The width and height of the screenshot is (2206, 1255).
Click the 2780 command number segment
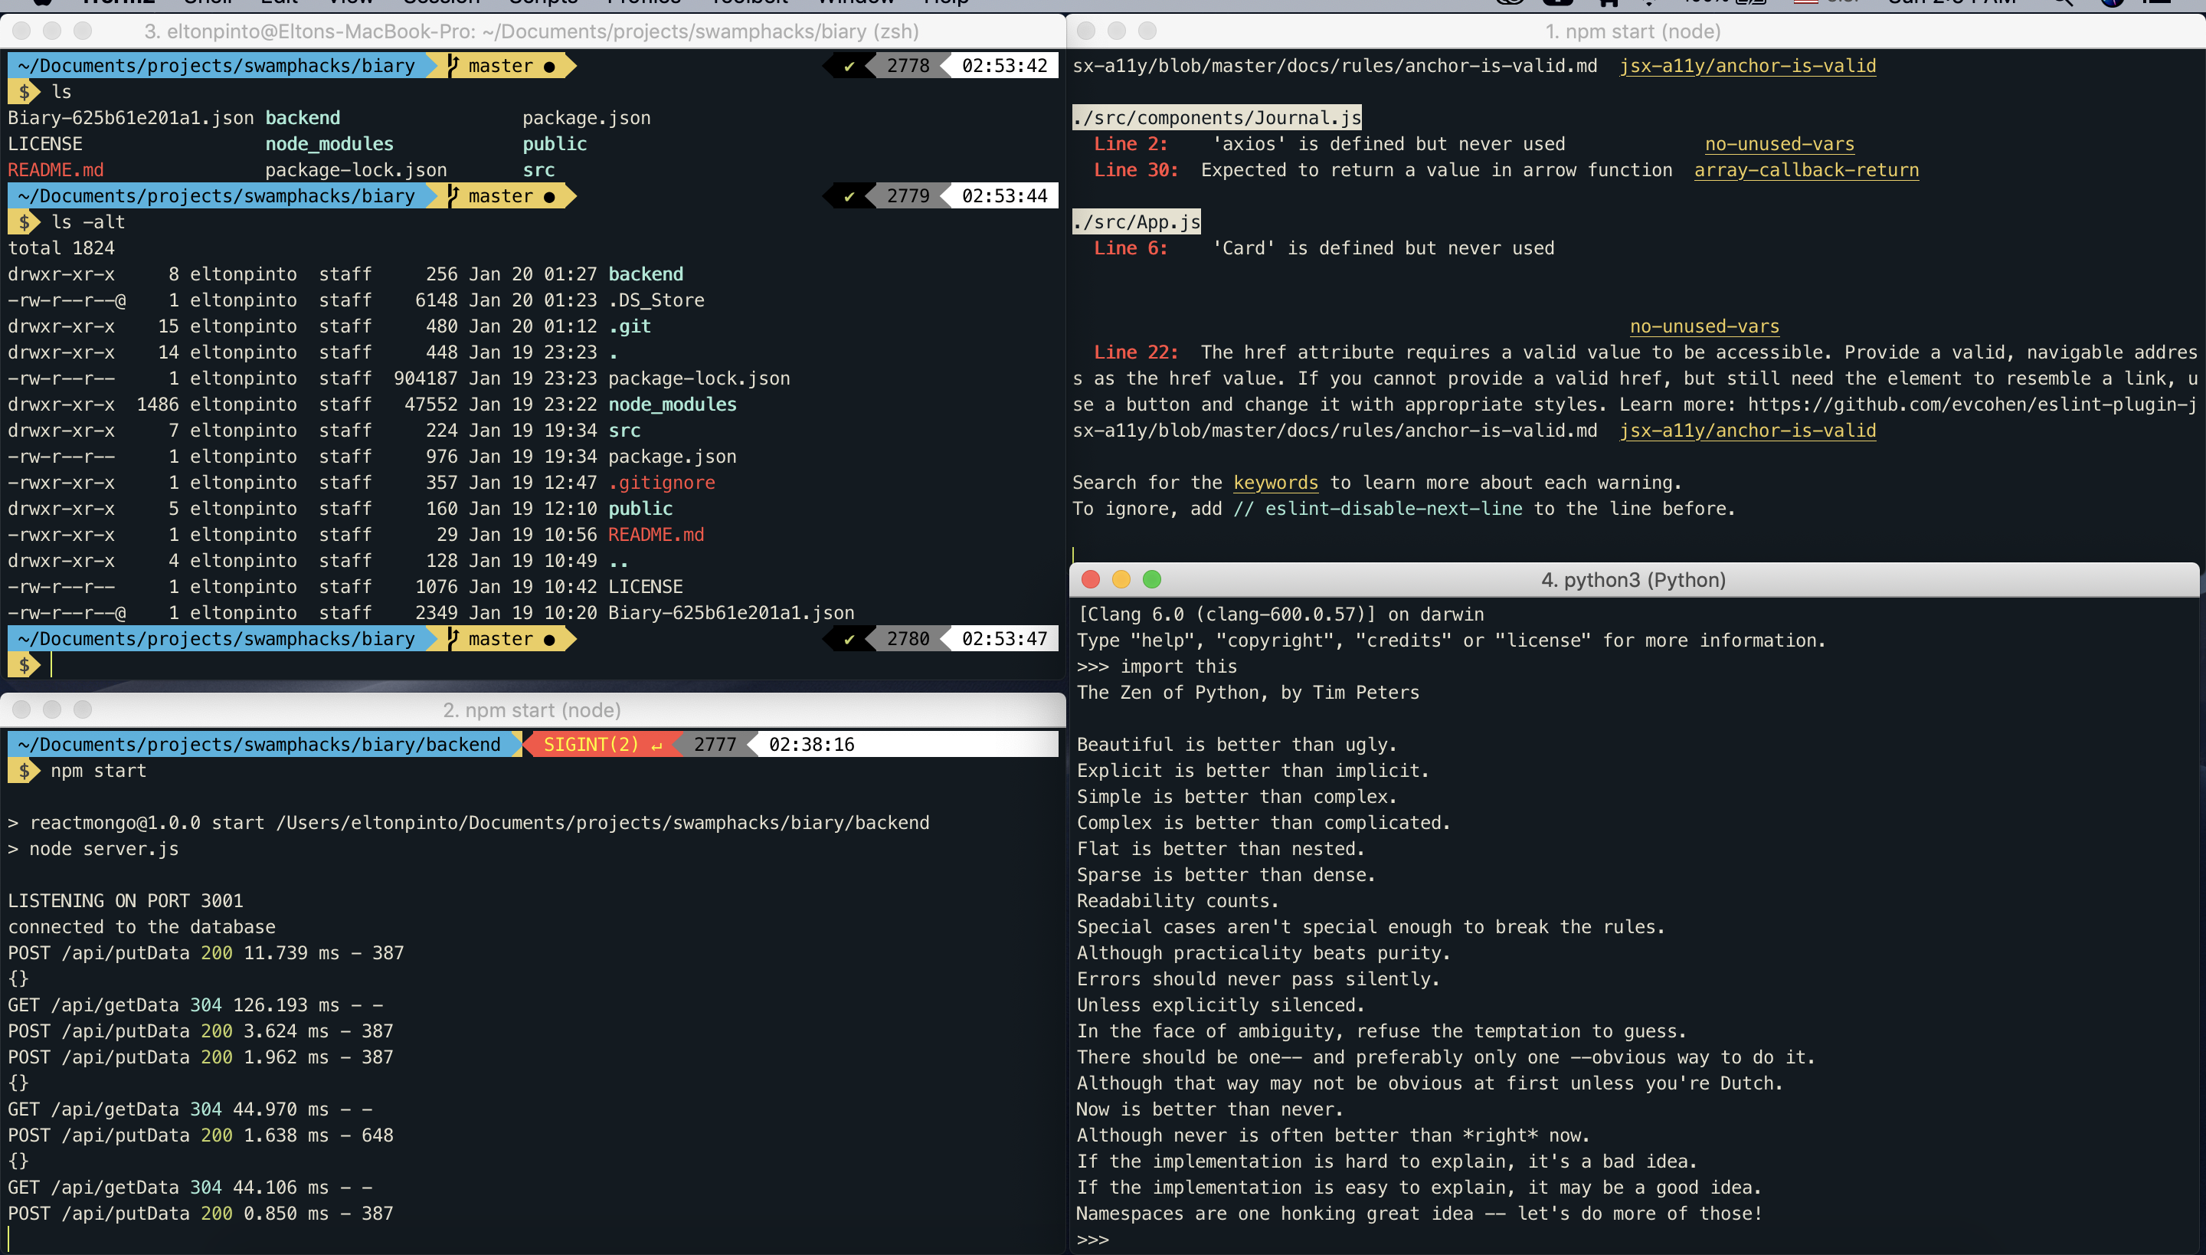click(908, 639)
